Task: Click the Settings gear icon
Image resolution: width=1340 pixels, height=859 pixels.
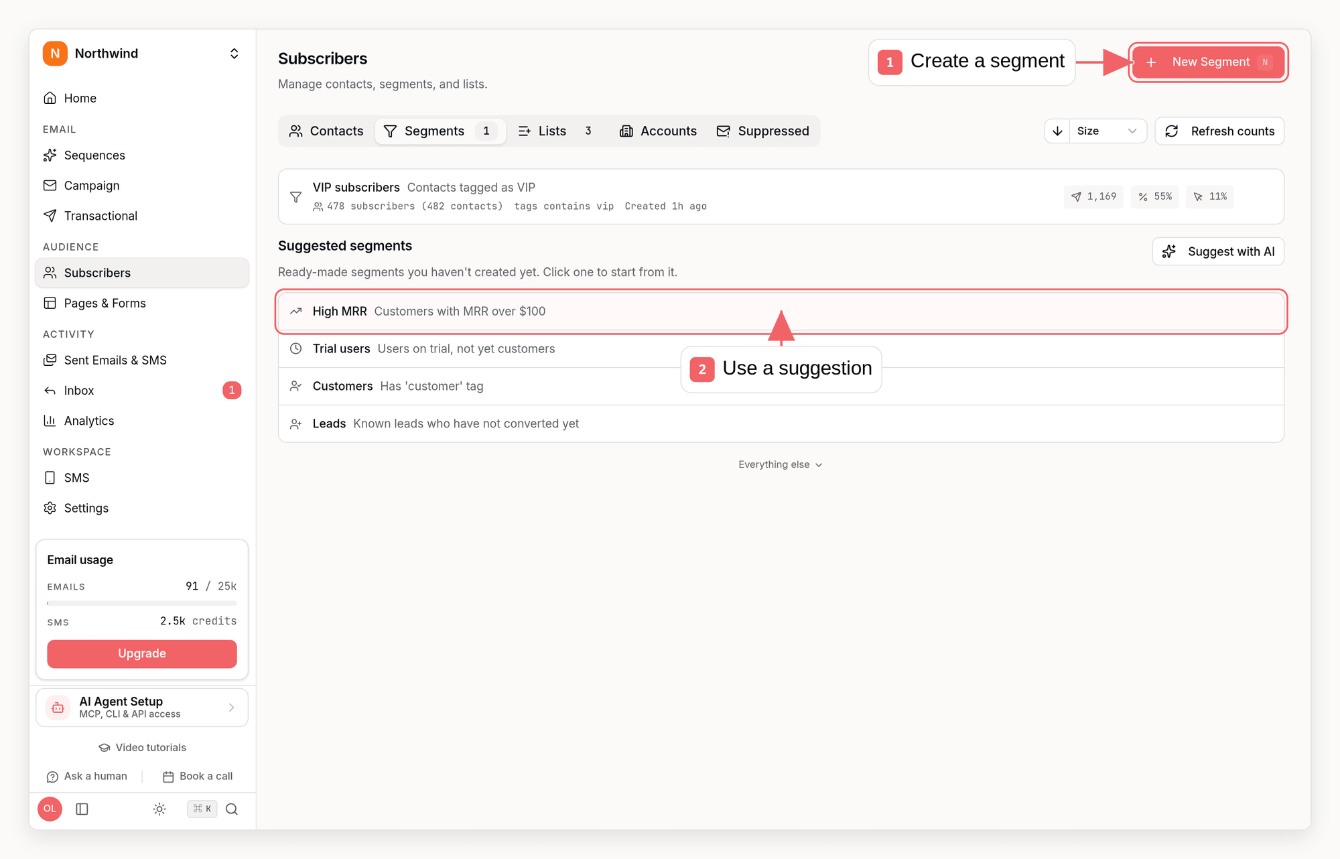Action: (x=50, y=508)
